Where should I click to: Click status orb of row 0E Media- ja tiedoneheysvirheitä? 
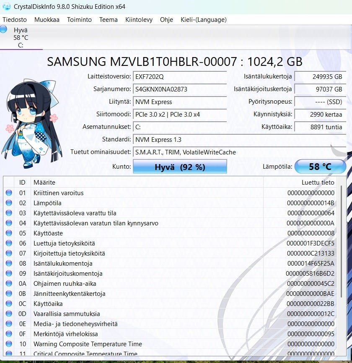tap(9, 324)
